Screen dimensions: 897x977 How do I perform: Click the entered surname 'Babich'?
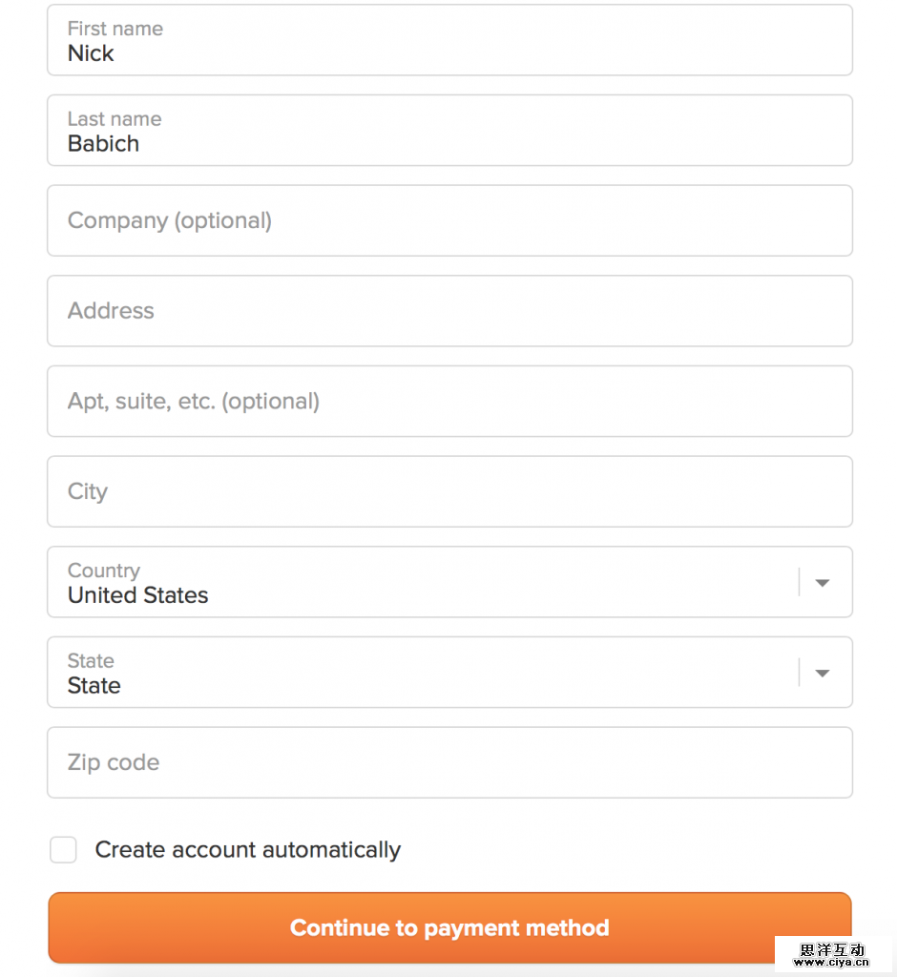(103, 144)
